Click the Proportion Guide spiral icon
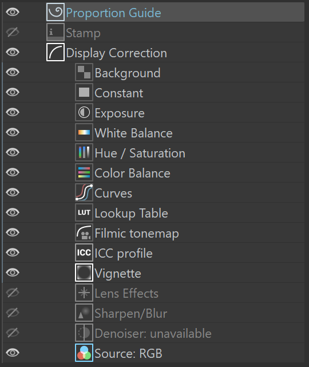The image size is (309, 367). tap(56, 12)
